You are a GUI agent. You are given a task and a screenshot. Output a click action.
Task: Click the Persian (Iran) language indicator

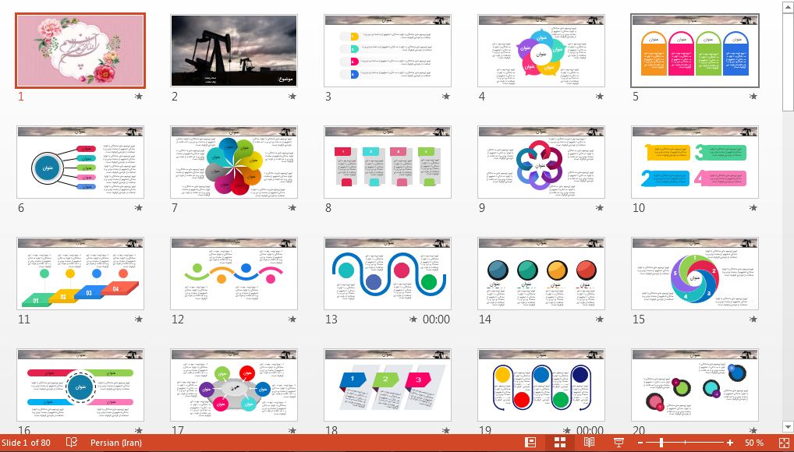(x=116, y=443)
